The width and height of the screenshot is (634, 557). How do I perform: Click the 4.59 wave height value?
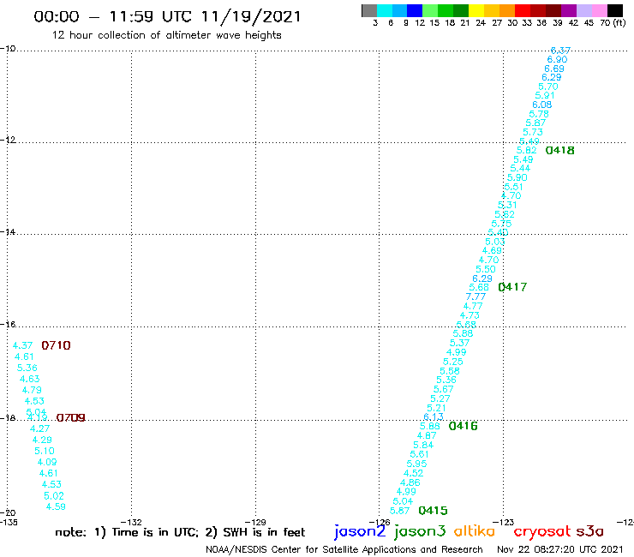pyautogui.click(x=56, y=506)
